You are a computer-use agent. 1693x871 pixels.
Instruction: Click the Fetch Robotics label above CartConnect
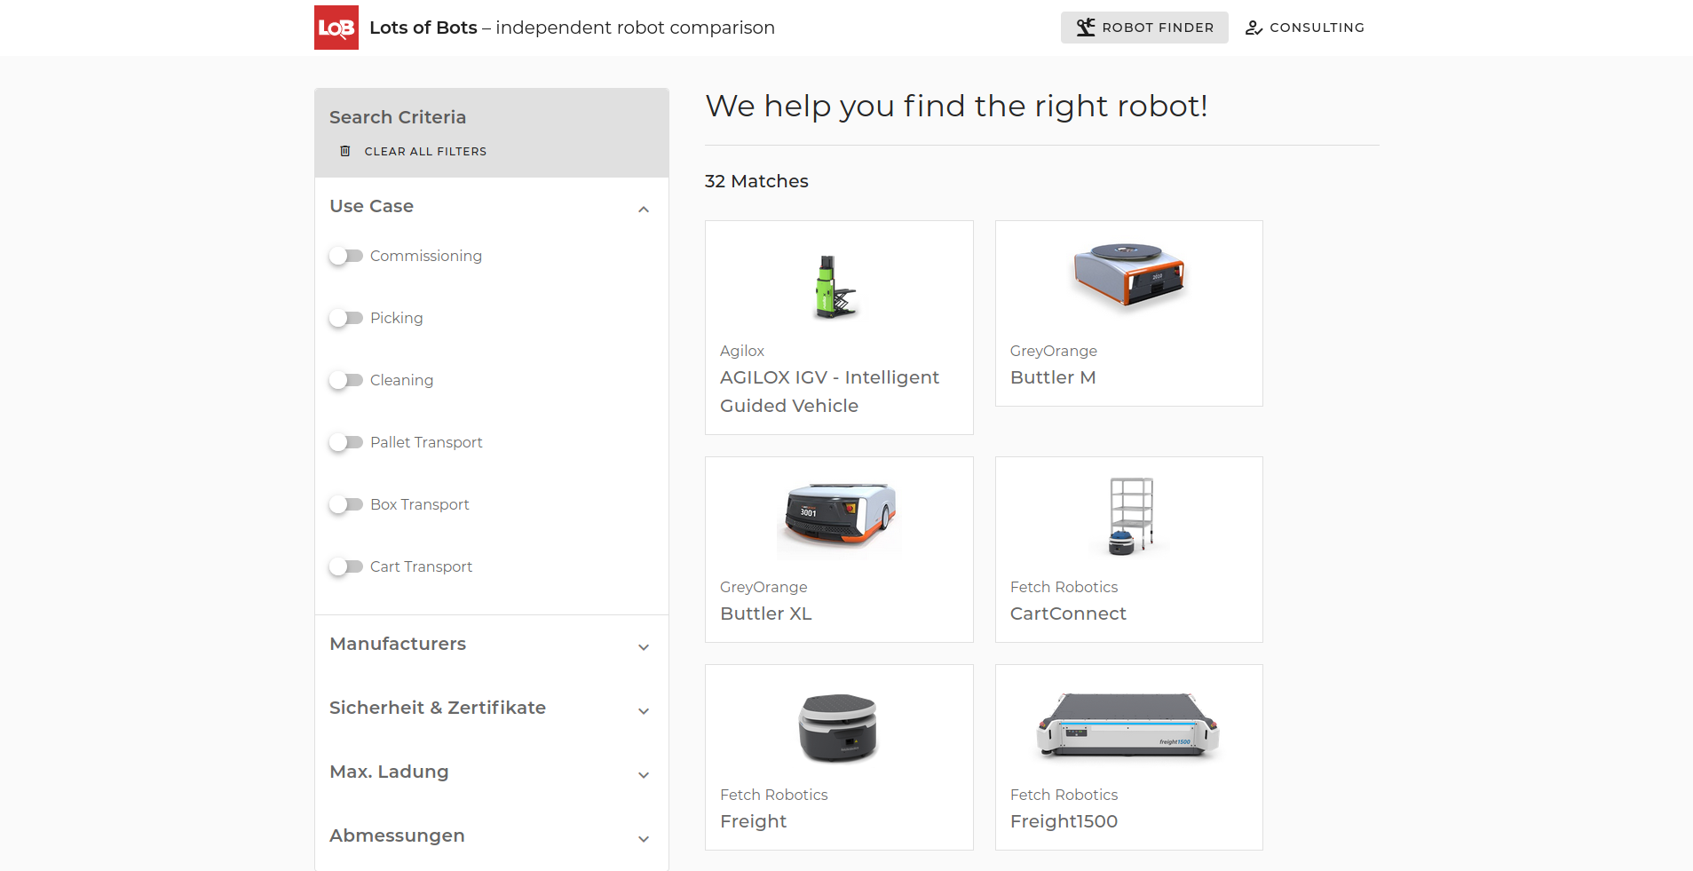click(1064, 587)
